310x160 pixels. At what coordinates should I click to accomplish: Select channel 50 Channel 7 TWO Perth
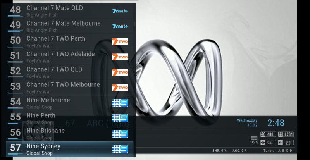coord(70,41)
